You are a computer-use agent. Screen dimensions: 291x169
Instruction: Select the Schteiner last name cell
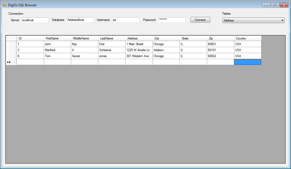(x=112, y=50)
